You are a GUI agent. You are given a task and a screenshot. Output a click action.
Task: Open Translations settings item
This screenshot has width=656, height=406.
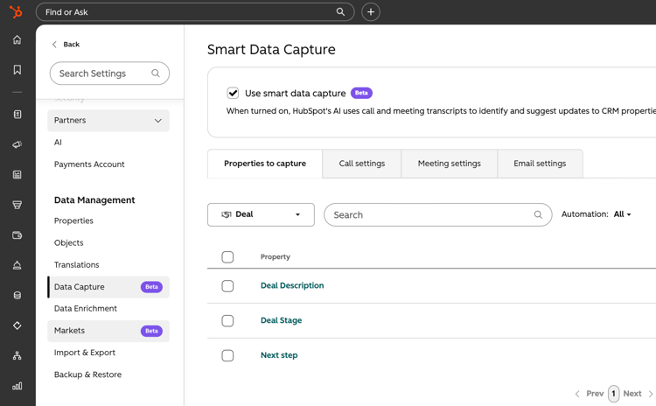(77, 264)
